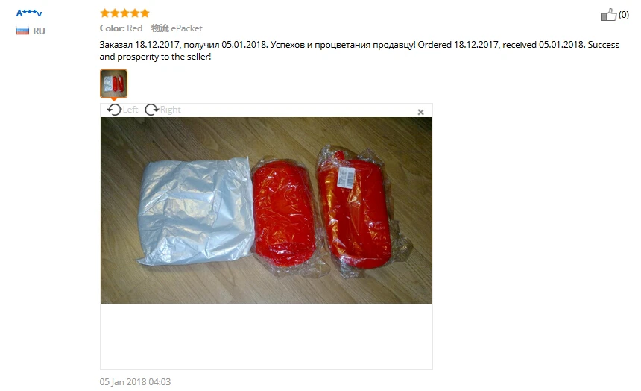Click the "Right" rotate label
The image size is (641, 391).
coord(170,110)
